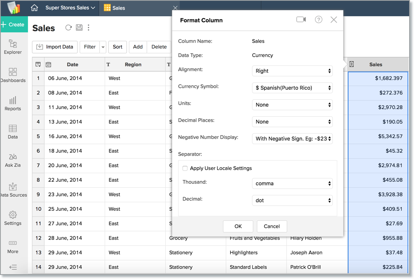Open Dashboards in the sidebar
Image resolution: width=414 pixels, height=279 pixels.
(13, 75)
